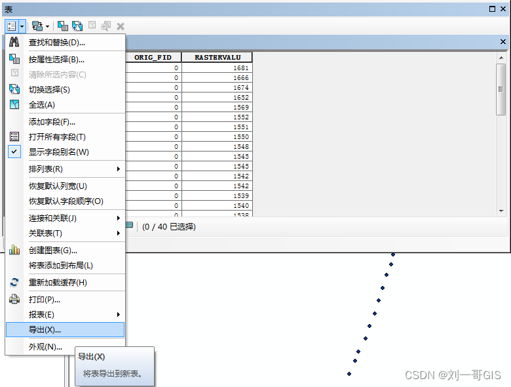Click scrollbar up arrow in table

(x=501, y=58)
